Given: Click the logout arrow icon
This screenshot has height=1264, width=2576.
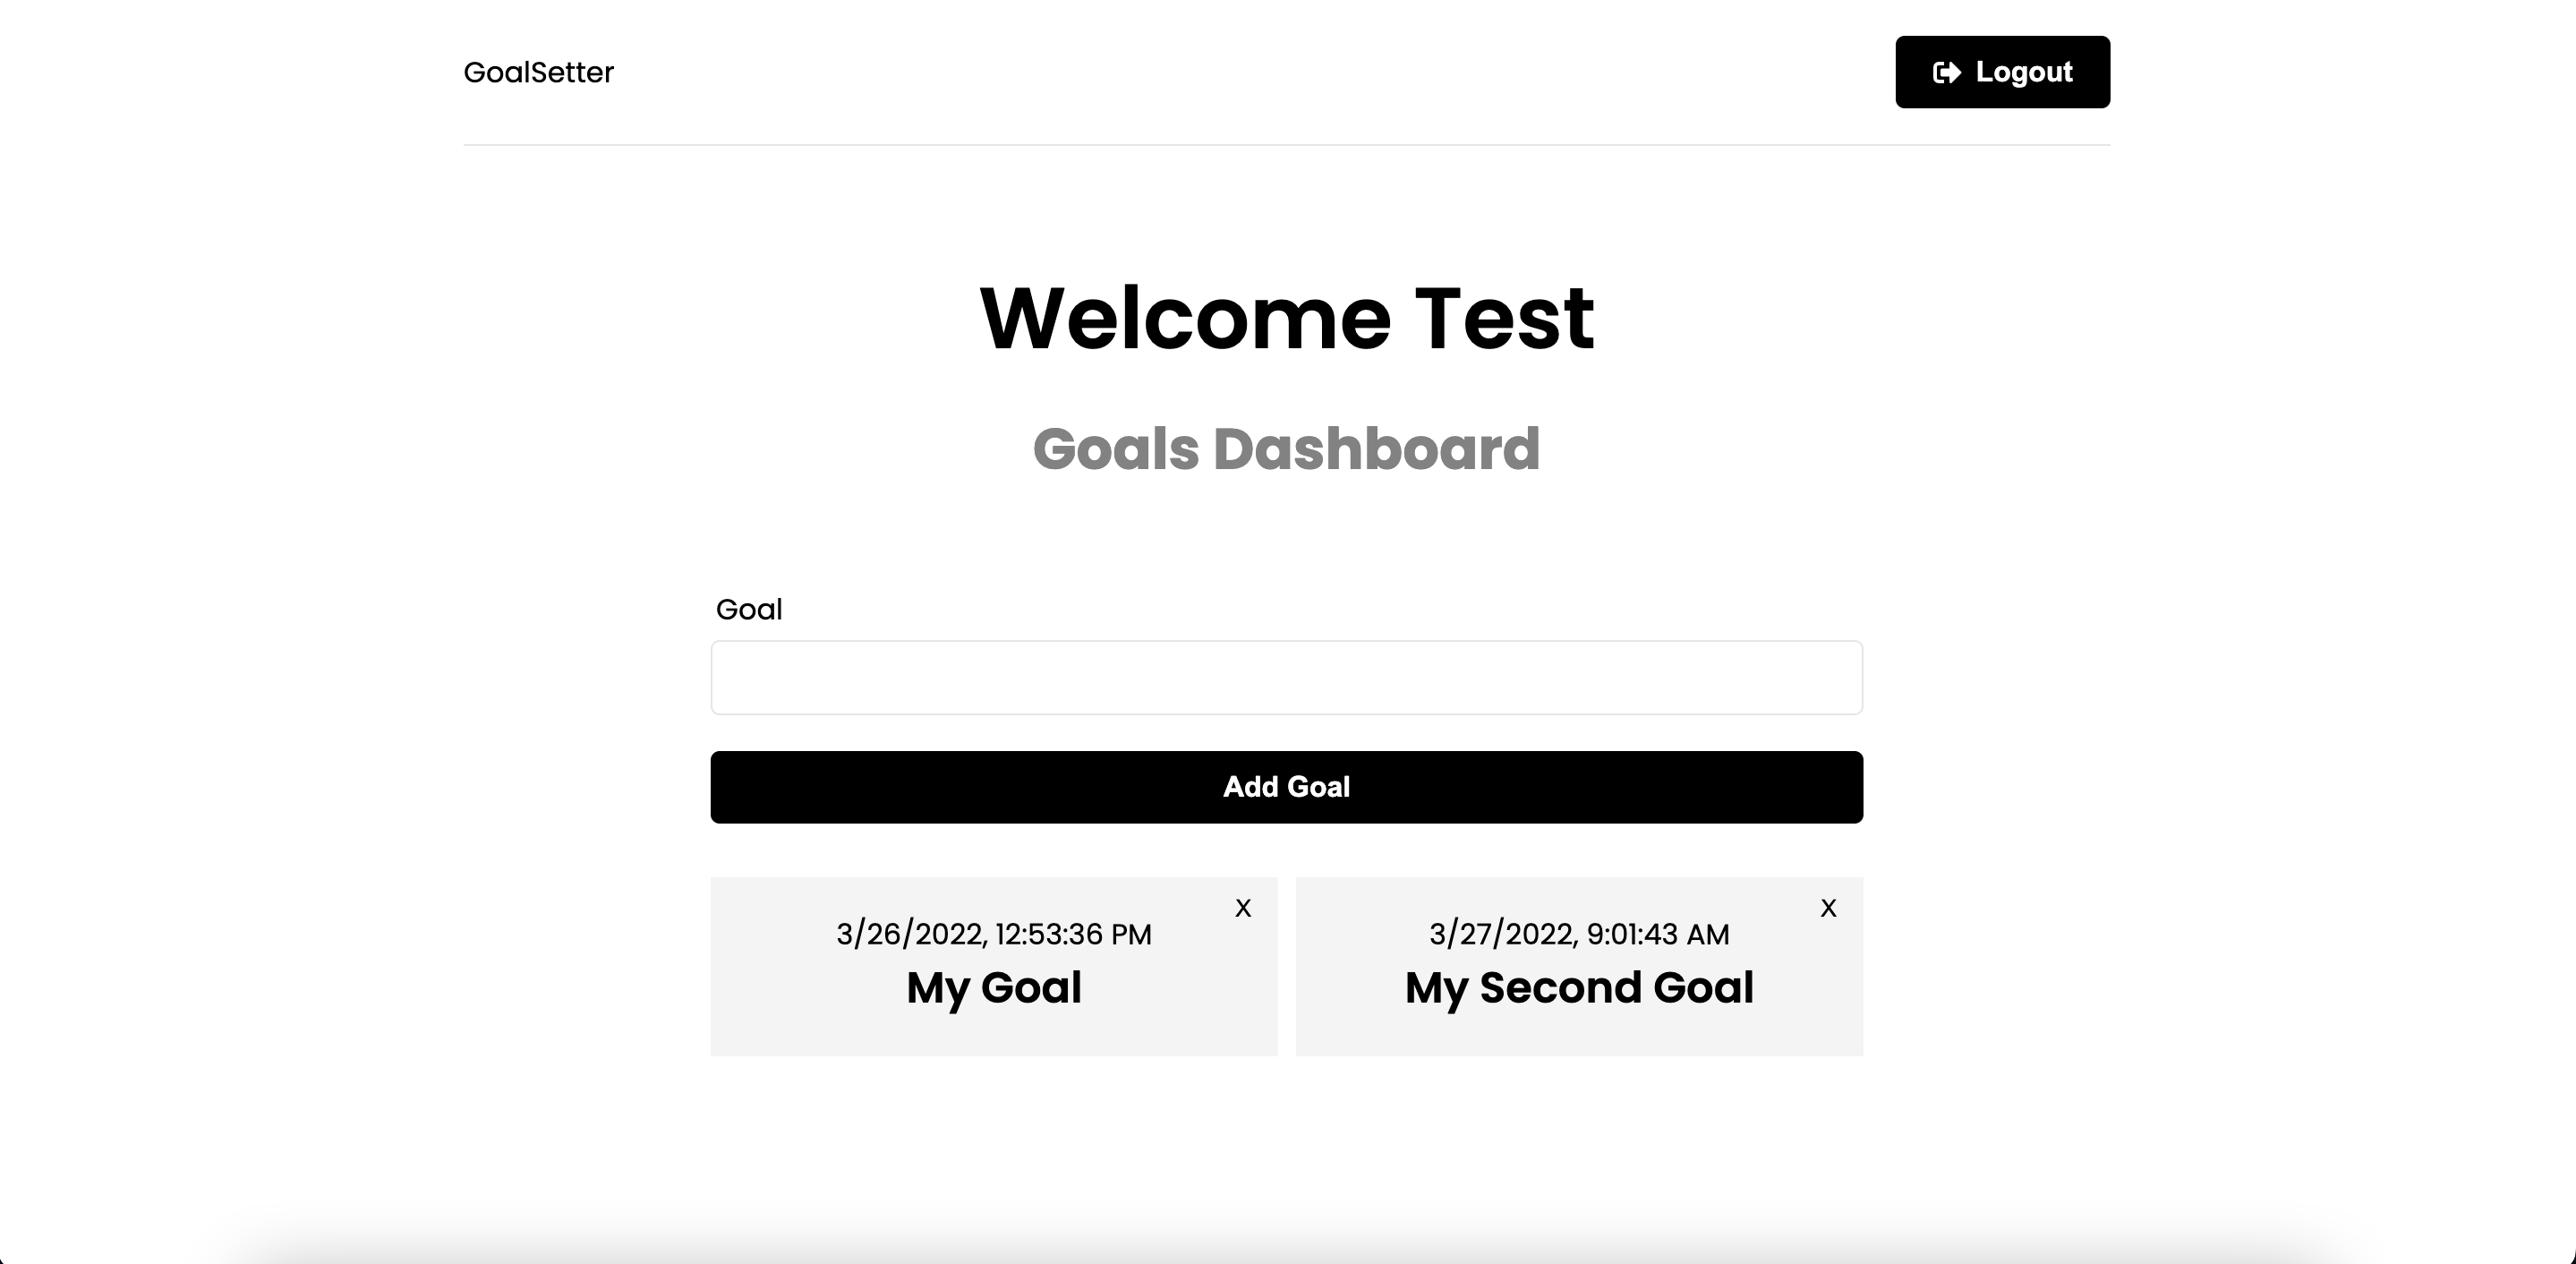Looking at the screenshot, I should tap(1947, 71).
